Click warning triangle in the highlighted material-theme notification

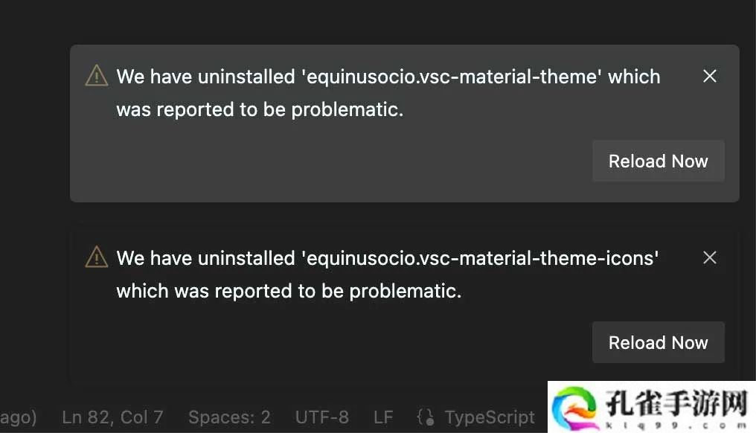tap(97, 76)
